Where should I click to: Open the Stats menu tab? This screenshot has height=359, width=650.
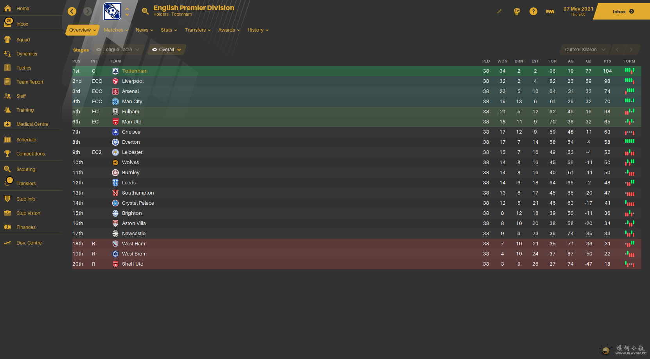(169, 30)
